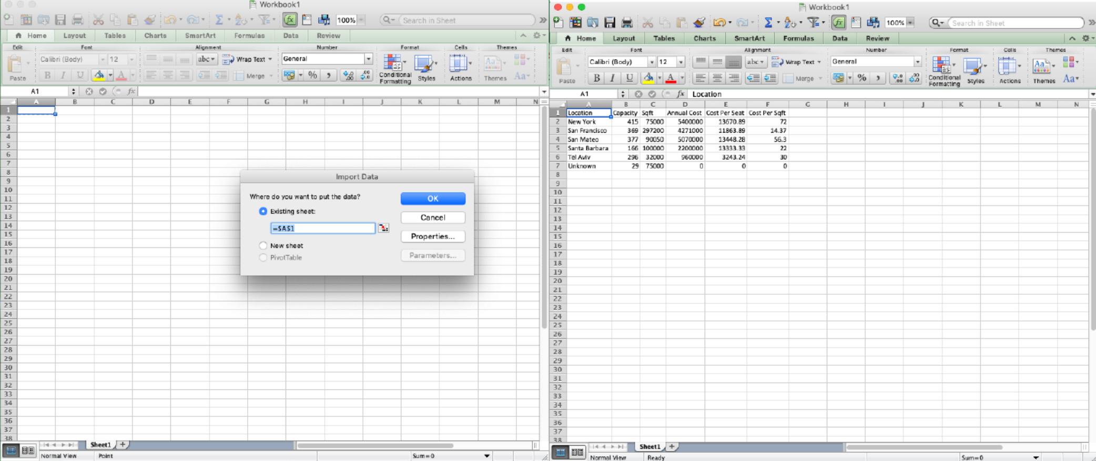Select the New sheet radio option
Image resolution: width=1096 pixels, height=461 pixels.
pyautogui.click(x=263, y=245)
